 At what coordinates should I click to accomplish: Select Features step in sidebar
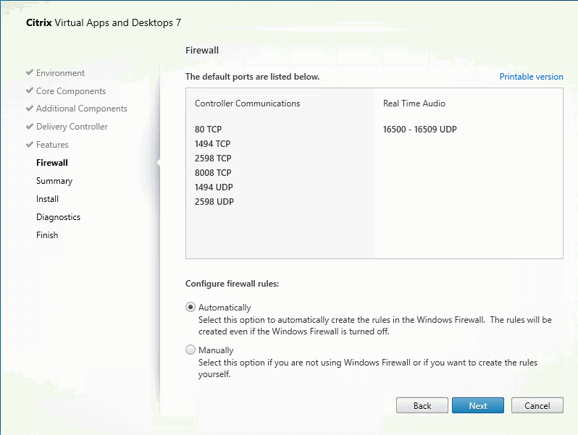tap(52, 145)
